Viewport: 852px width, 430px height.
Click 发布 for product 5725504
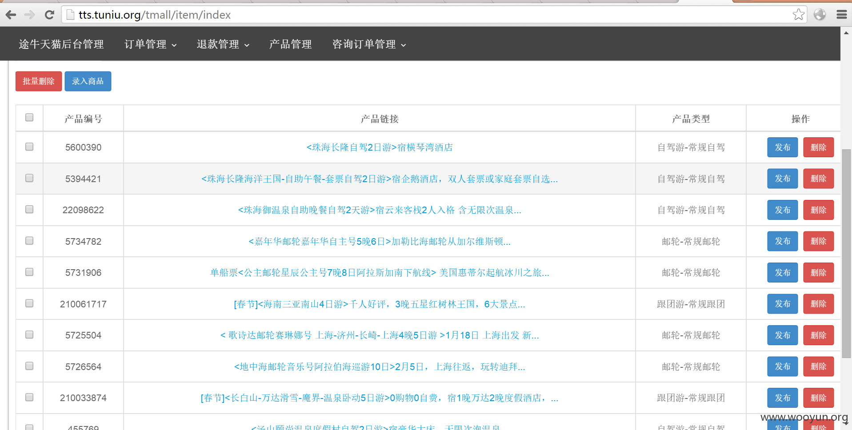783,335
